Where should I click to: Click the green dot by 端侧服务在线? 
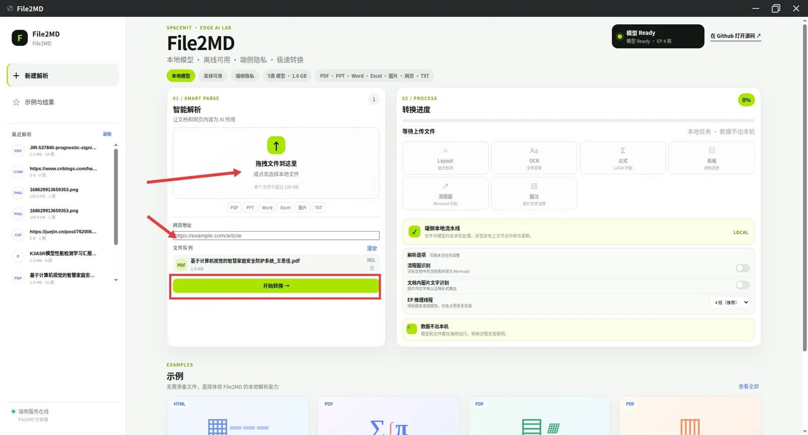coord(14,411)
